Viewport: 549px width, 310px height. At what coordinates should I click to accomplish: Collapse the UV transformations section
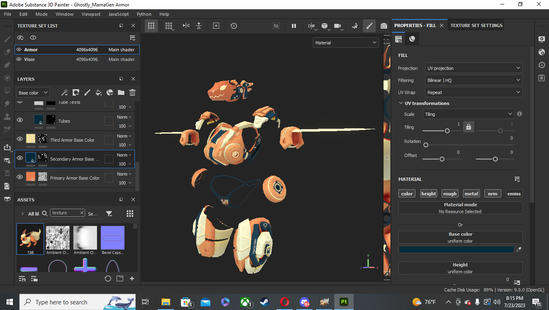pyautogui.click(x=401, y=103)
